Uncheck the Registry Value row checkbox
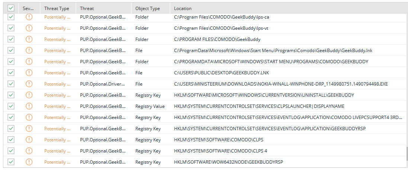408x170 pixels. 11,106
